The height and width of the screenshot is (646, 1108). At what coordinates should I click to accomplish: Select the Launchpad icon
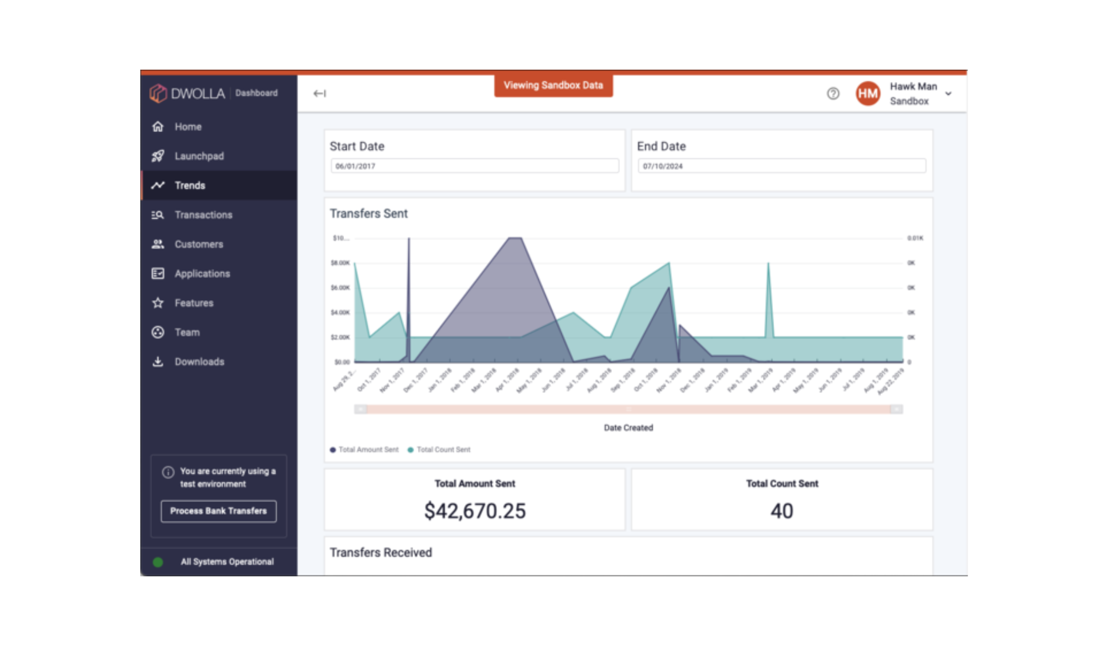coord(158,155)
